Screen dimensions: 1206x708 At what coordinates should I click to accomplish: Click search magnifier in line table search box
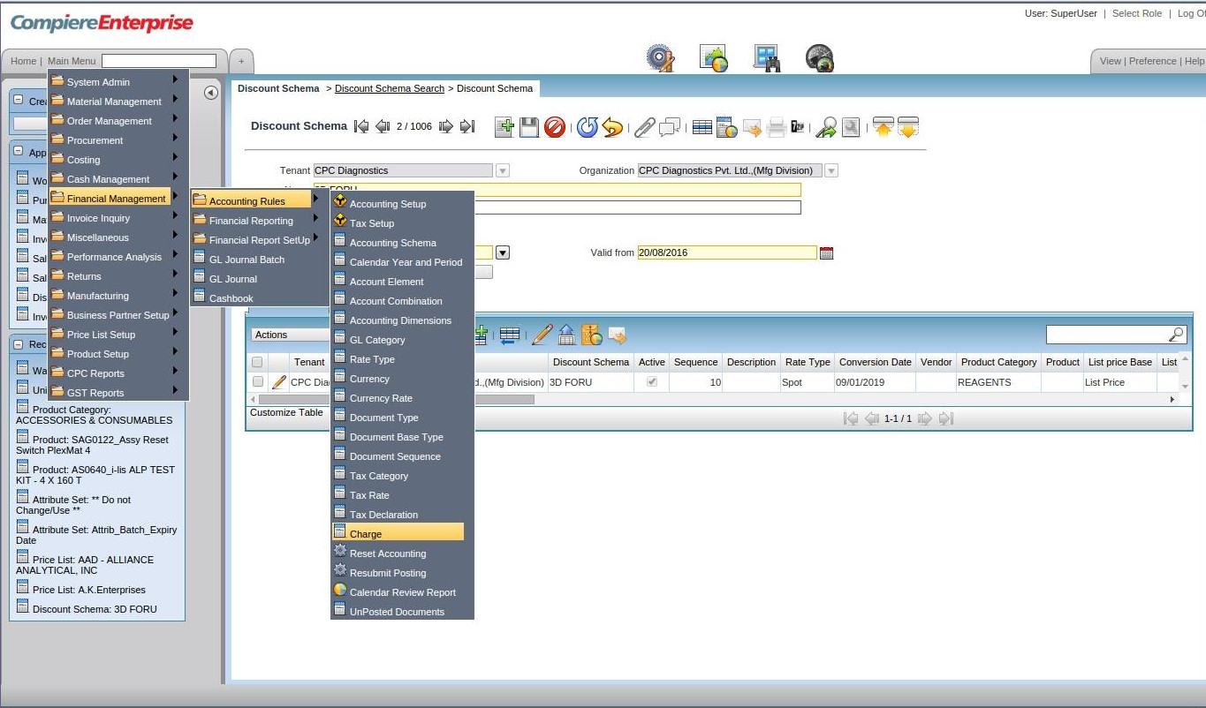(x=1176, y=335)
